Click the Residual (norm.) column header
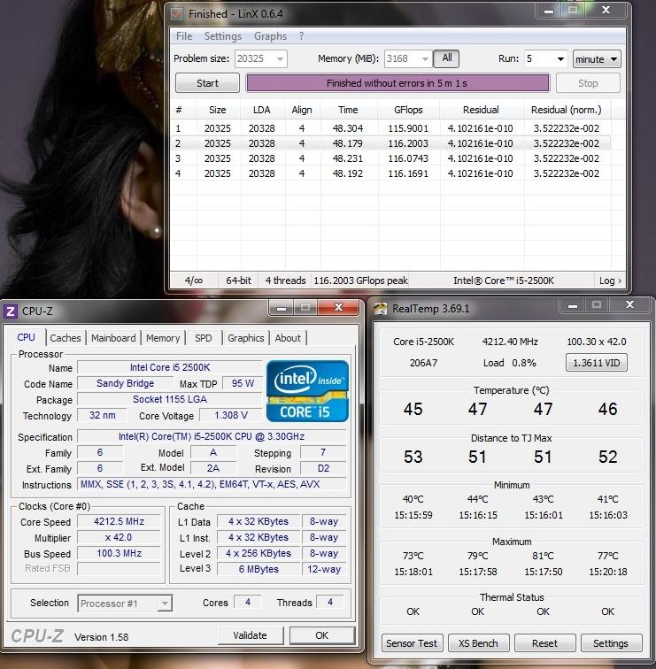 [x=566, y=110]
